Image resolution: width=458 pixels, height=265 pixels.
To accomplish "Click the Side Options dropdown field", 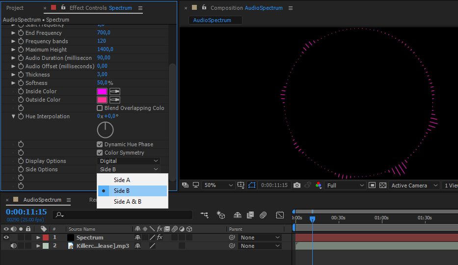I will click(129, 169).
